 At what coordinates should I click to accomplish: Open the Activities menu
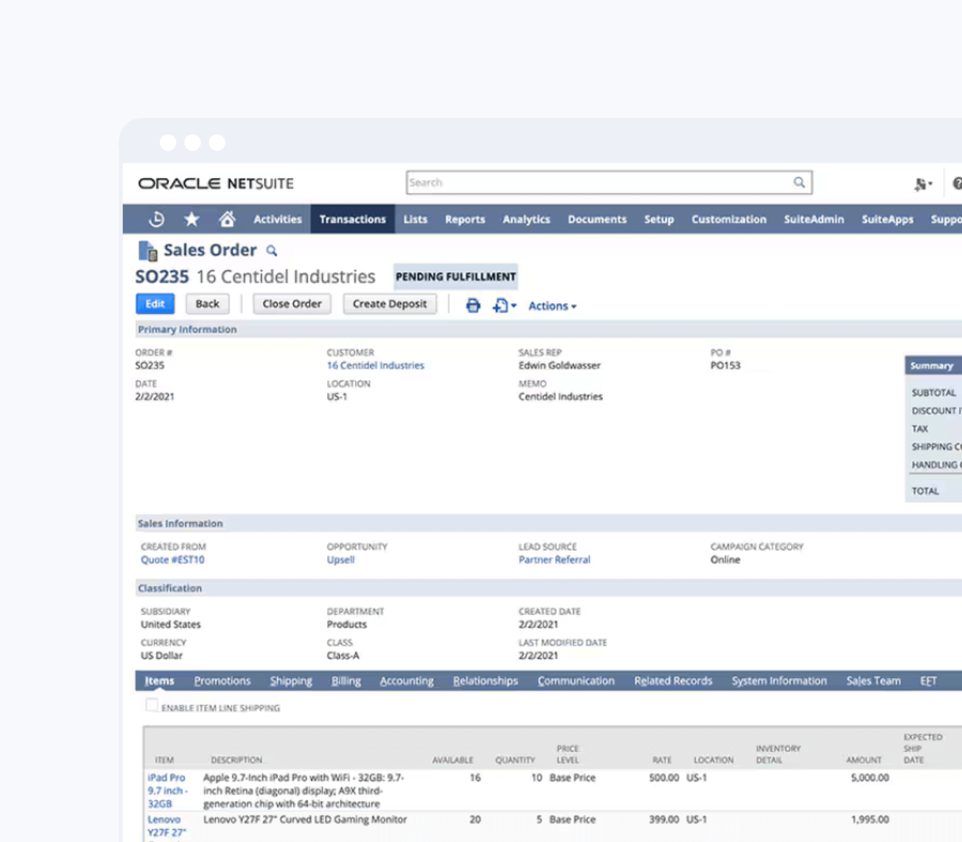[277, 219]
